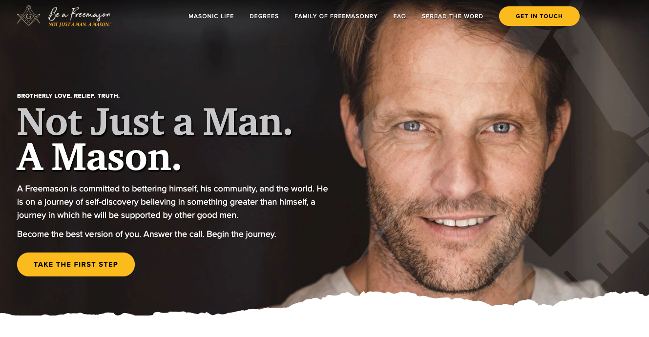649x337 pixels.
Task: Open the FAQ navigation link
Action: tap(399, 16)
